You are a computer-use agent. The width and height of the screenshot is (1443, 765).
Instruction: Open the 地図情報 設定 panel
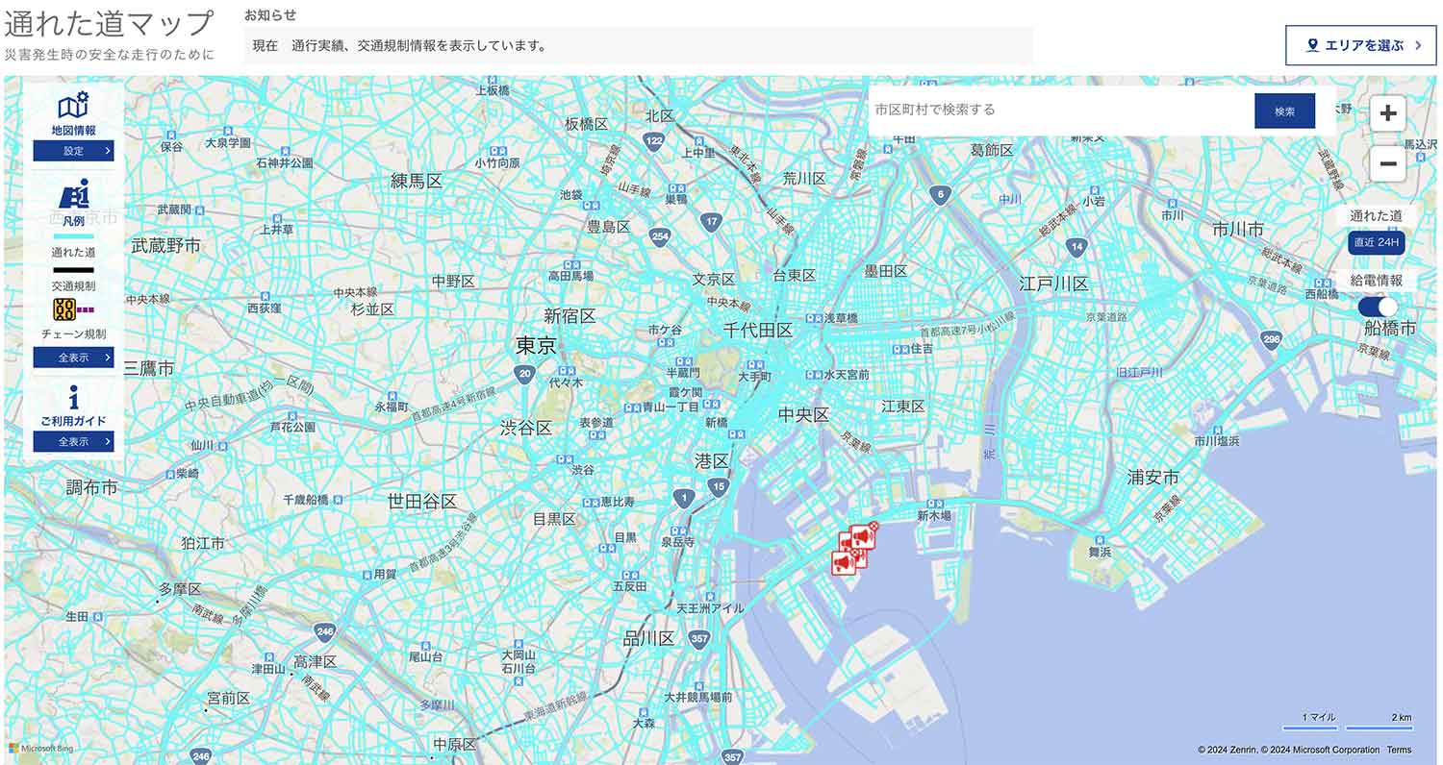(x=74, y=151)
